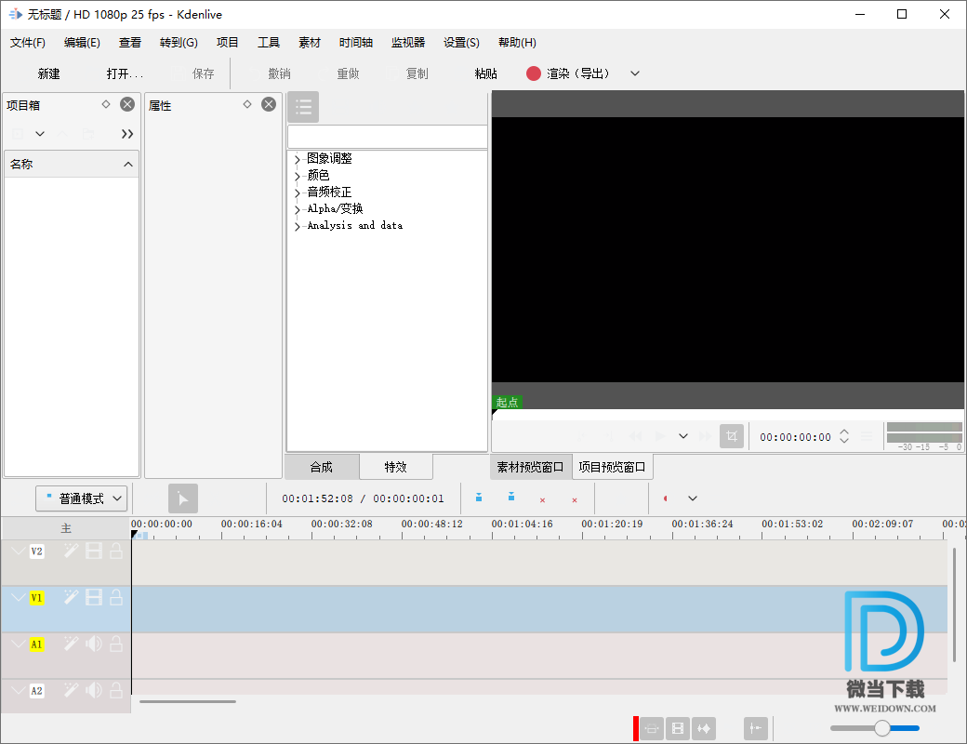The image size is (967, 744).
Task: Open the timeline preview dropdown chevron
Action: [x=693, y=498]
